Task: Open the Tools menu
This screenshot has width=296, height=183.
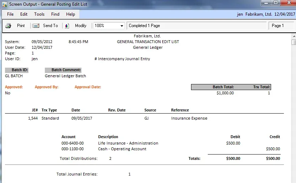Action: (x=39, y=14)
